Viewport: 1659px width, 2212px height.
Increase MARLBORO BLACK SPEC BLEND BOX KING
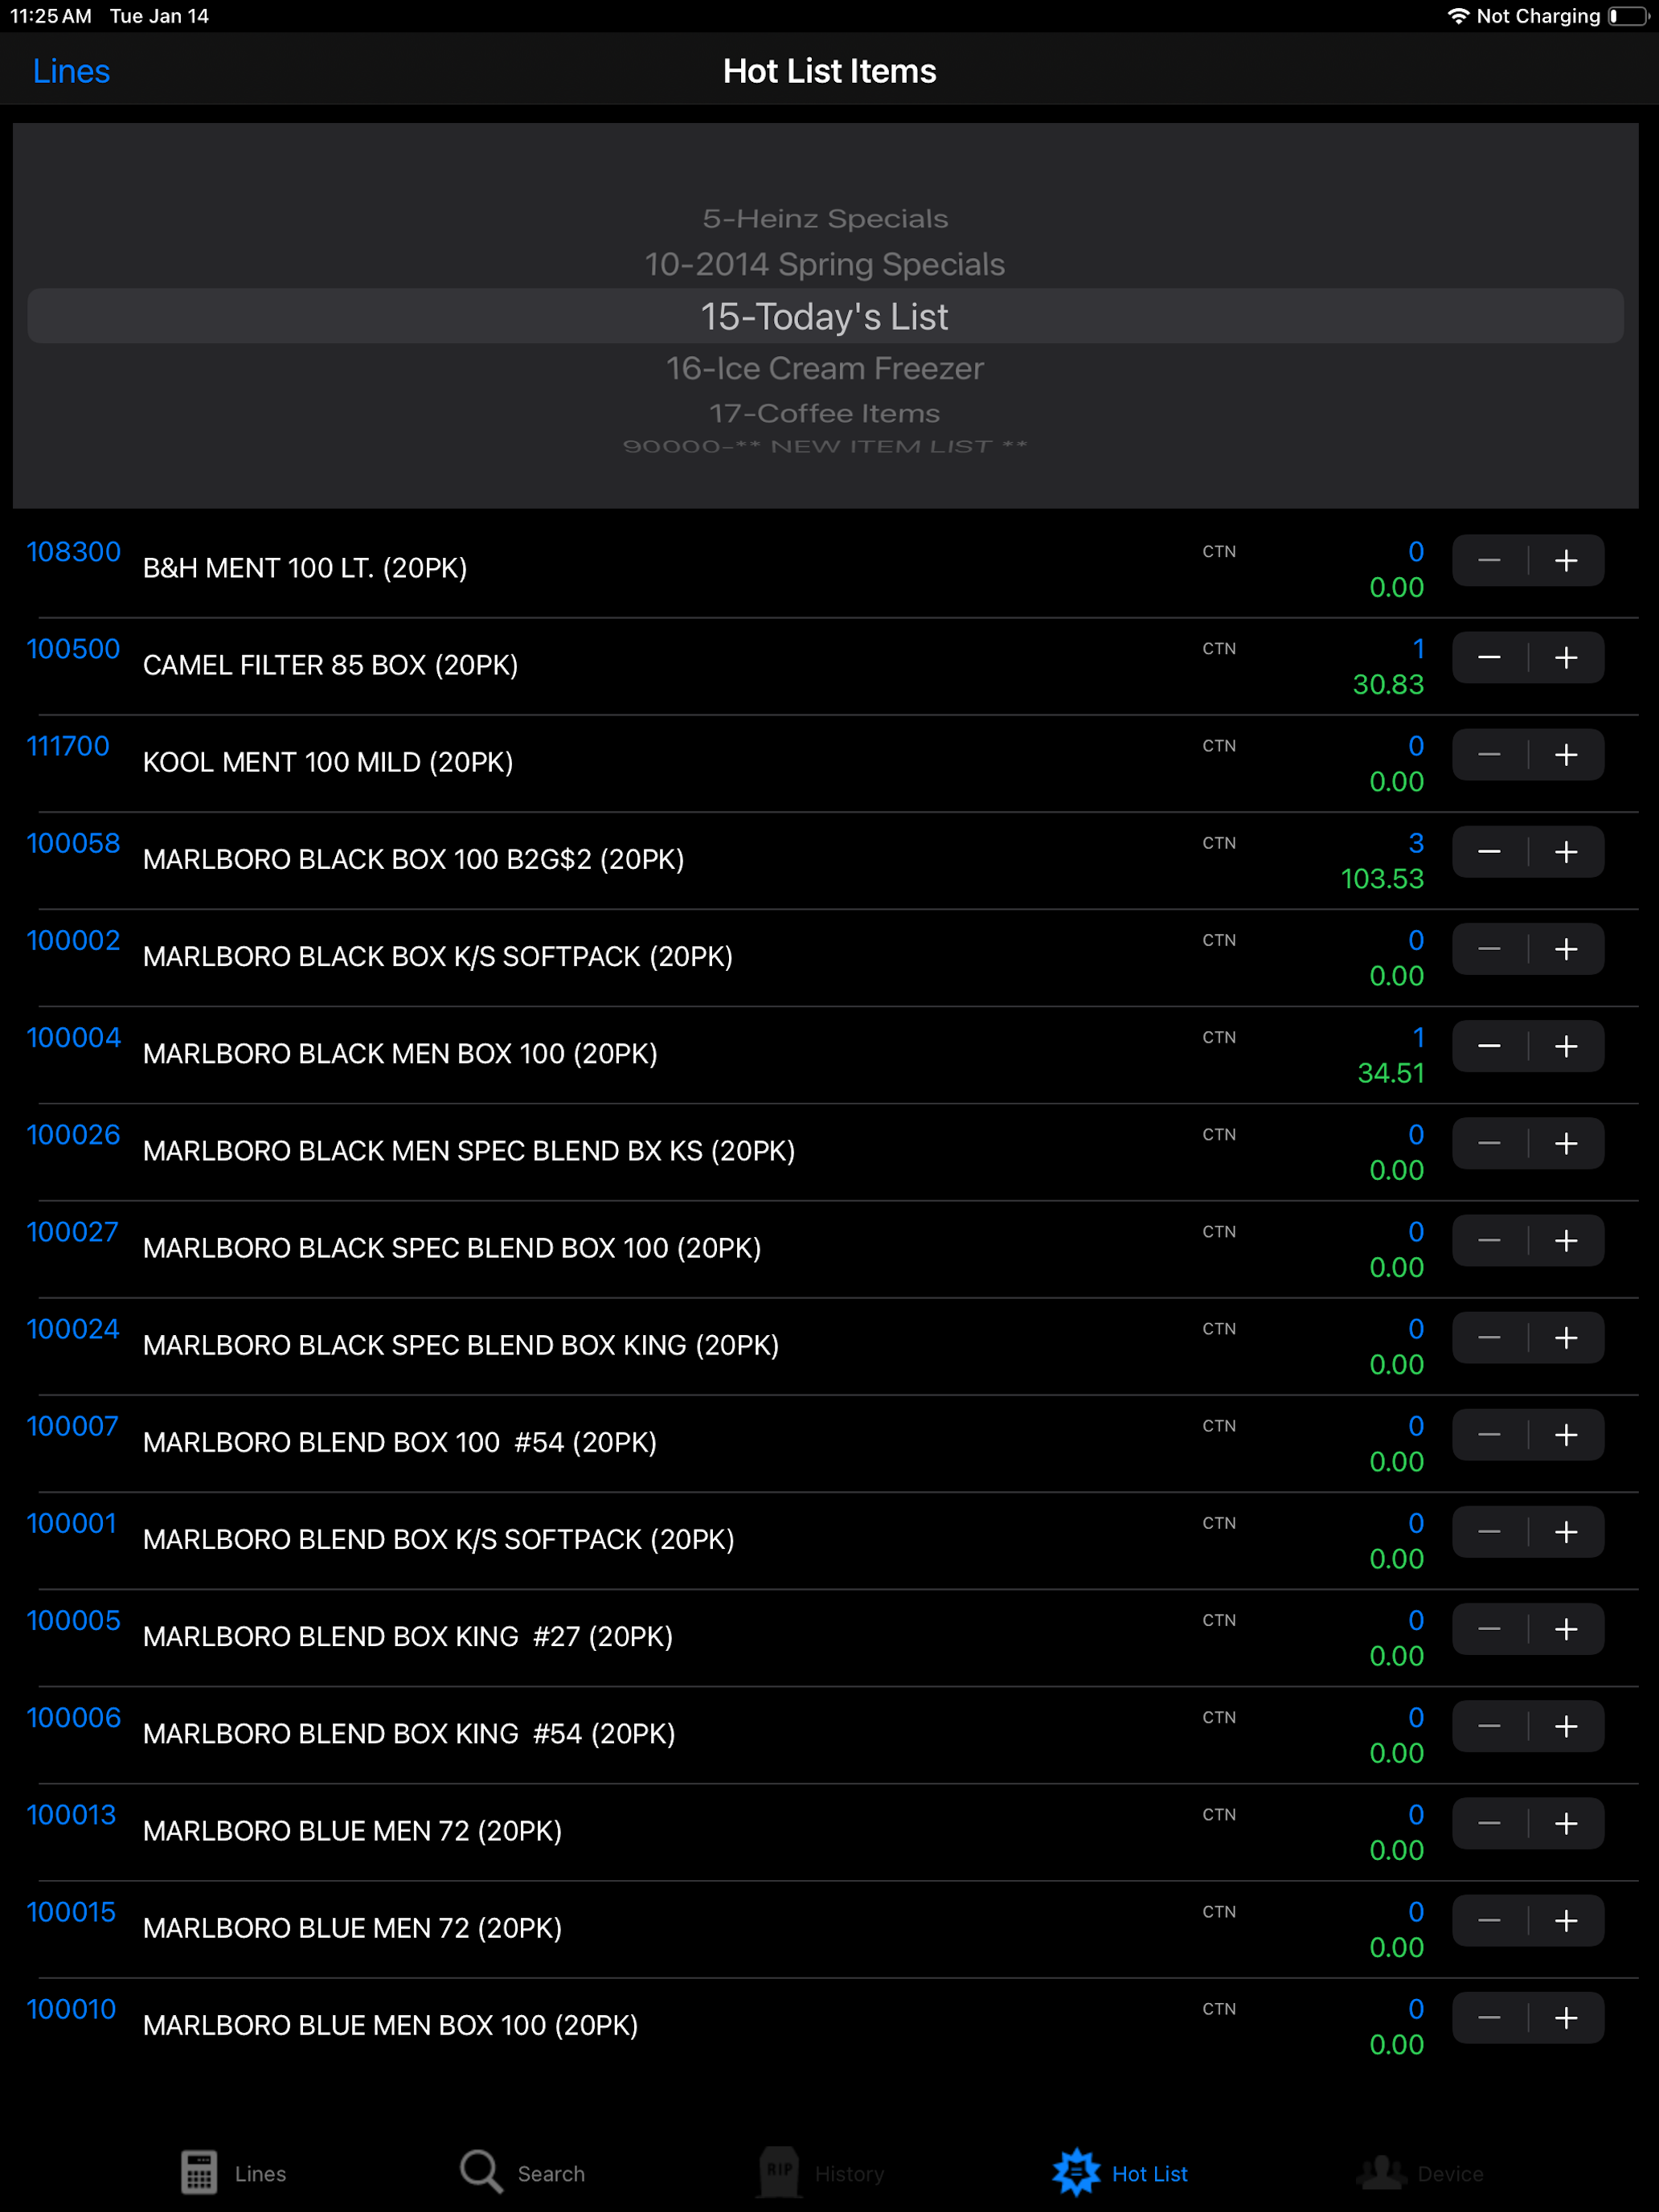click(1566, 1337)
